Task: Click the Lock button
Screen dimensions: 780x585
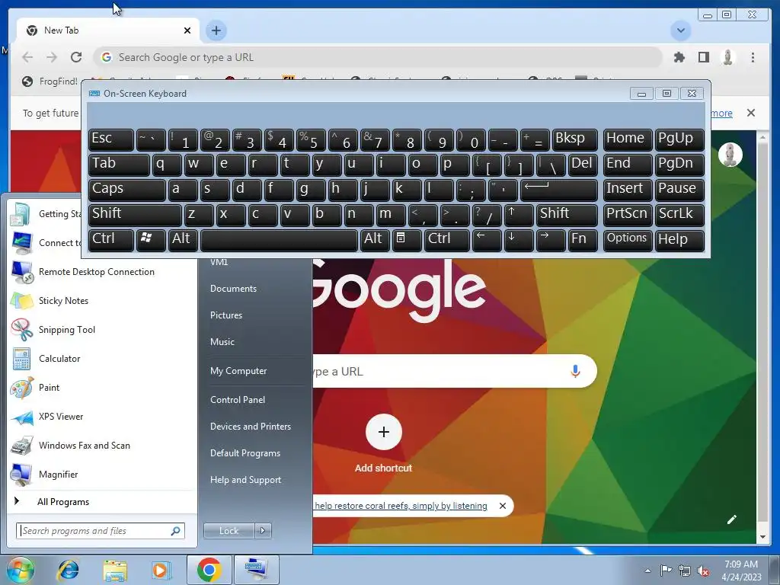Action: (x=229, y=531)
